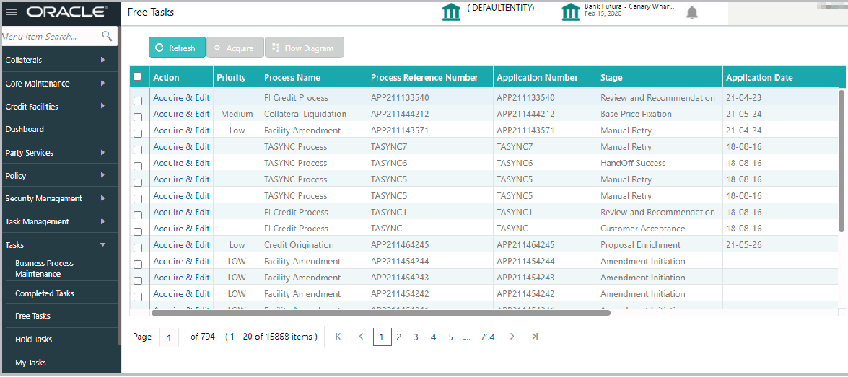Go to previous page arrow
Viewport: 848px width, 377px height.
click(361, 337)
